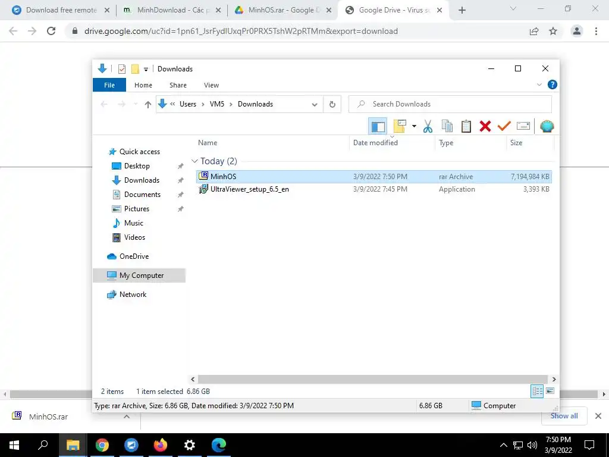This screenshot has width=609, height=457.
Task: Click the Rename icon in Explorer toolbar
Action: [523, 126]
